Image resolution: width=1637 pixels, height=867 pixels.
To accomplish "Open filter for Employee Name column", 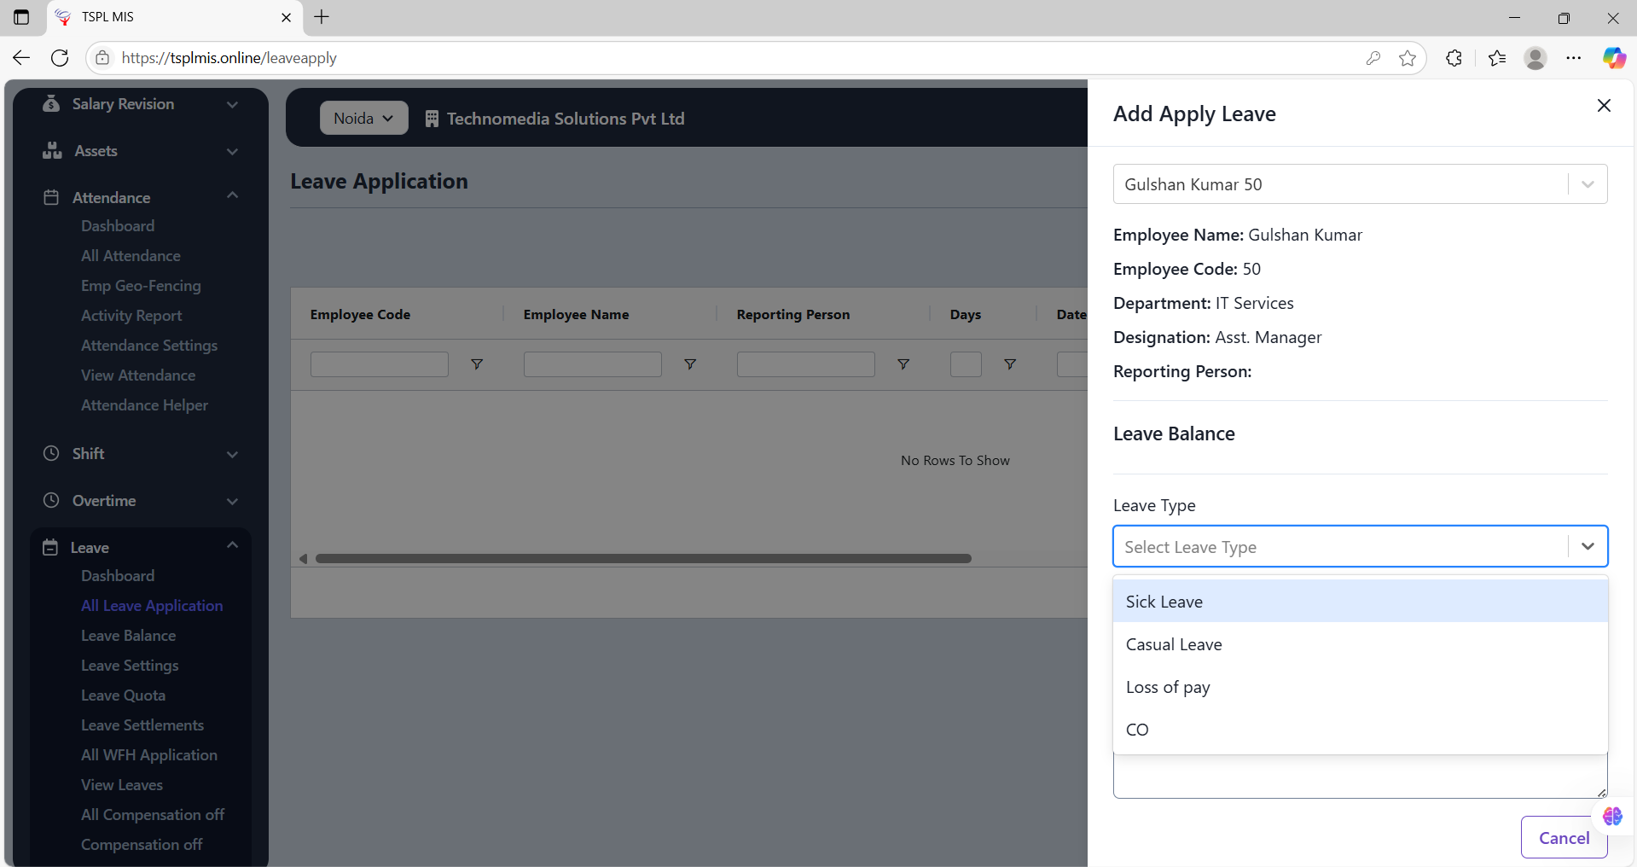I will coord(690,364).
